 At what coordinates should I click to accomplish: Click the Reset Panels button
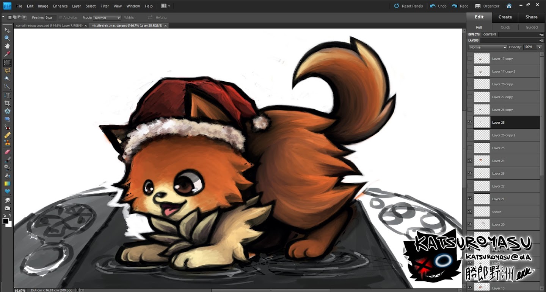click(x=408, y=6)
